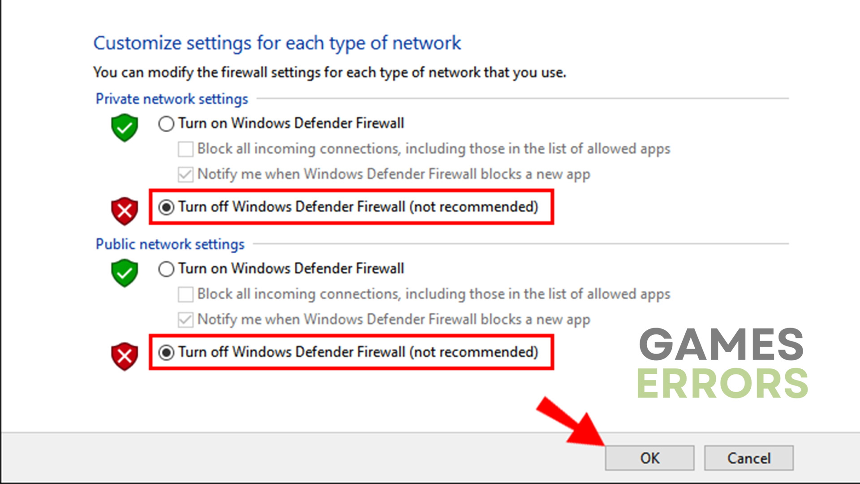Viewport: 860px width, 484px height.
Task: Click the Customize settings page title
Action: click(x=277, y=43)
